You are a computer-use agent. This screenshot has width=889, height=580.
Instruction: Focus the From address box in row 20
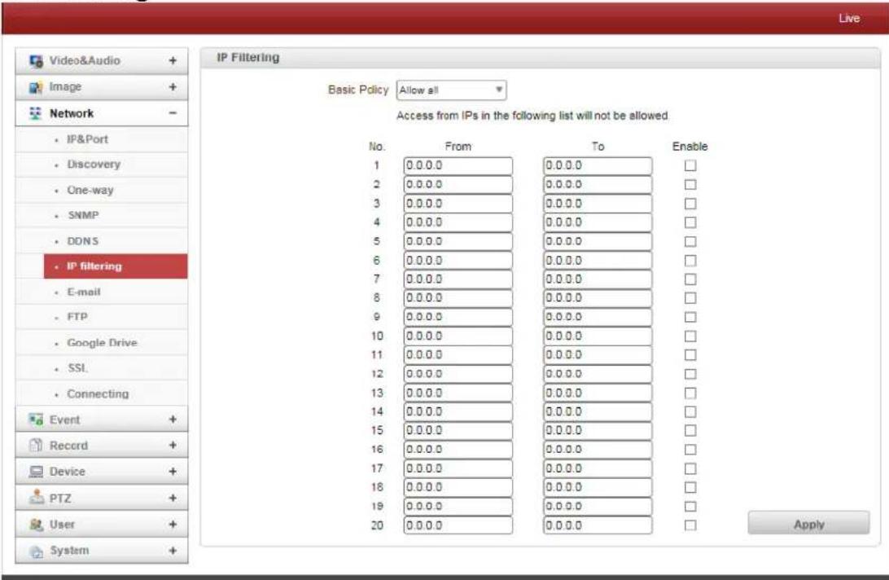click(x=458, y=525)
